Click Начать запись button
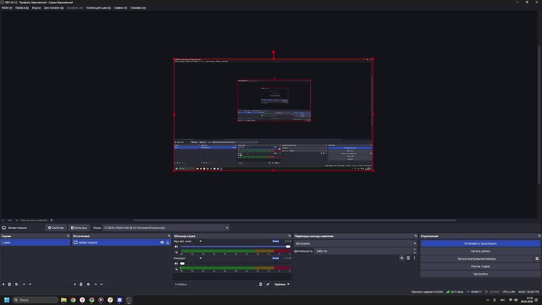 481,251
